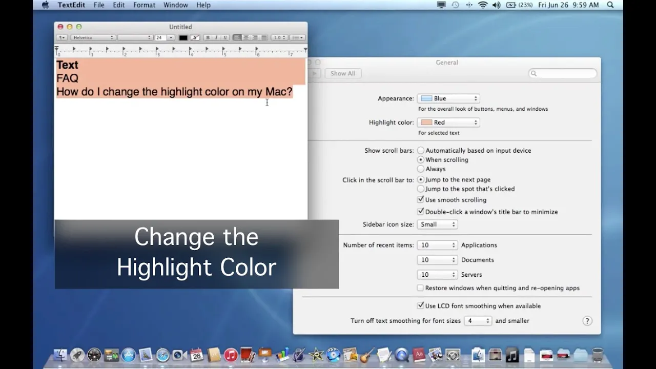The width and height of the screenshot is (656, 369).
Task: Open the App Store in Dock
Action: [128, 355]
